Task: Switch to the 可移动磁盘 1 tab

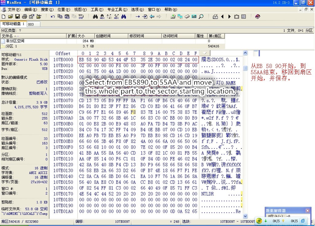Action: pyautogui.click(x=13, y=24)
